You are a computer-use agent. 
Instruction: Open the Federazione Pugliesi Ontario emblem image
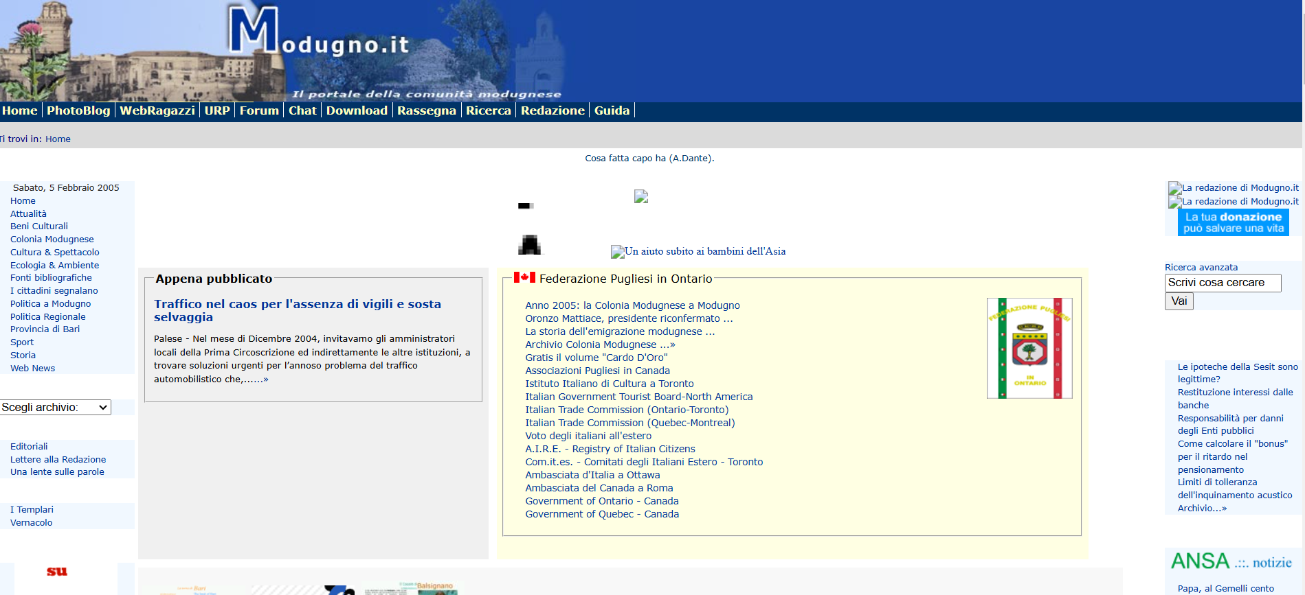pos(1029,348)
